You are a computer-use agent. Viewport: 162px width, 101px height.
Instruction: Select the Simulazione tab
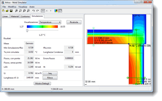click(x=37, y=16)
